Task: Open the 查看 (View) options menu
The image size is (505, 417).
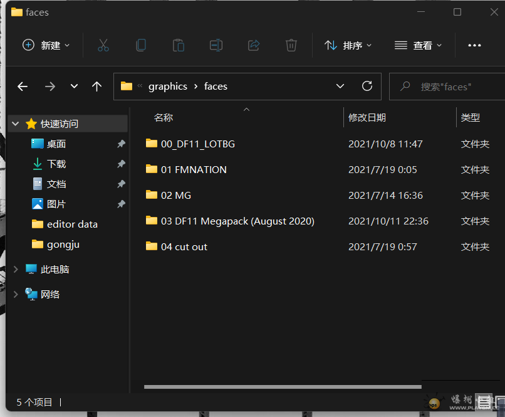Action: (x=418, y=45)
